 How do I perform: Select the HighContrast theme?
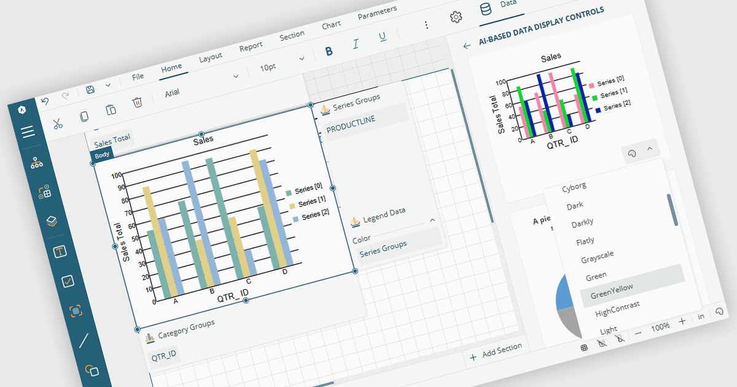click(617, 308)
